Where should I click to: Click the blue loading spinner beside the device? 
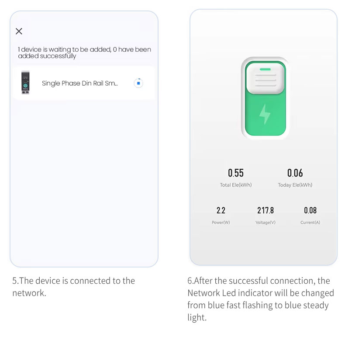[x=138, y=83]
